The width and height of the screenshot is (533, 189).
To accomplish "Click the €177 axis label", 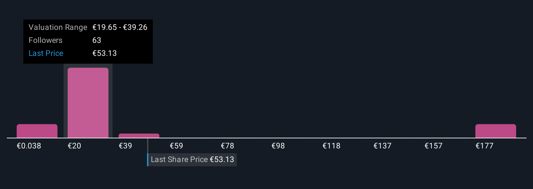I will coord(485,146).
